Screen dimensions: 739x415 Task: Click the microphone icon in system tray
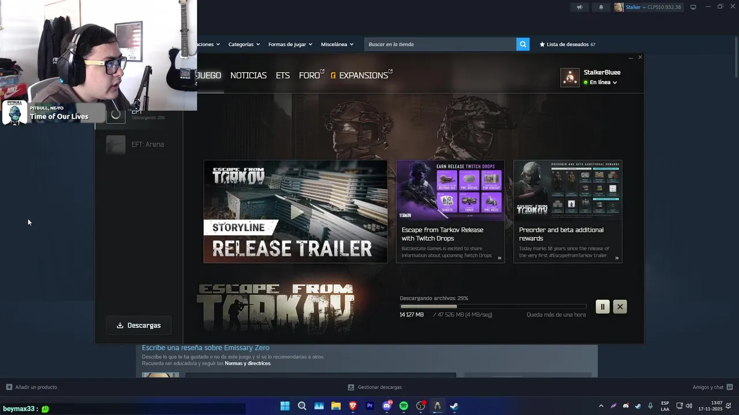point(651,406)
